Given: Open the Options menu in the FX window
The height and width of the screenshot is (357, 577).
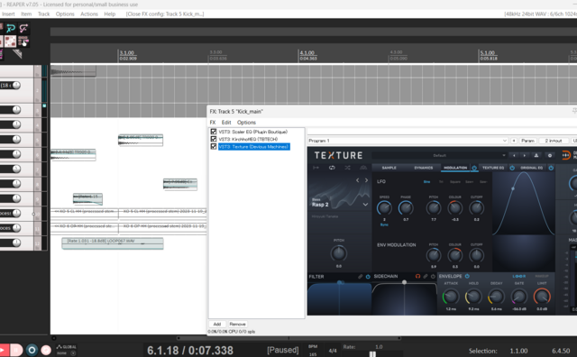Looking at the screenshot, I should tap(246, 123).
